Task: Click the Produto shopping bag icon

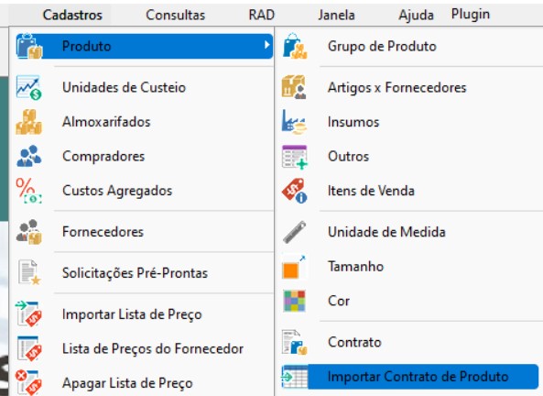Action: (29, 46)
